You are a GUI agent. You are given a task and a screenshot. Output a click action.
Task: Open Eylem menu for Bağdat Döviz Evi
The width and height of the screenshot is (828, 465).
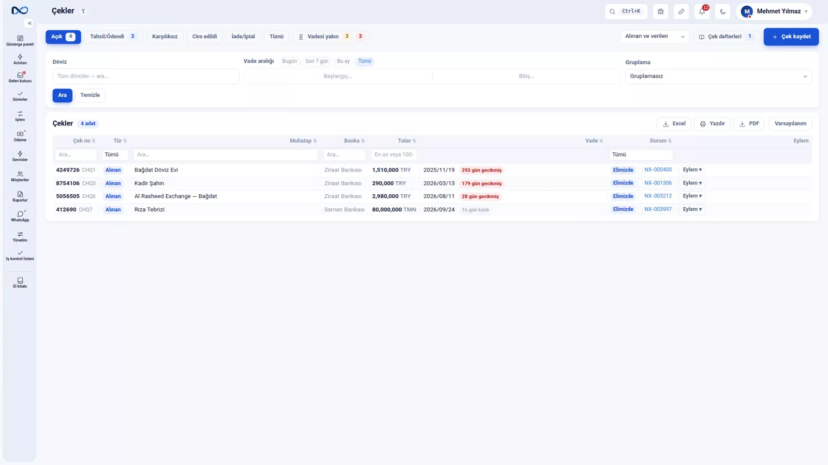coord(692,169)
